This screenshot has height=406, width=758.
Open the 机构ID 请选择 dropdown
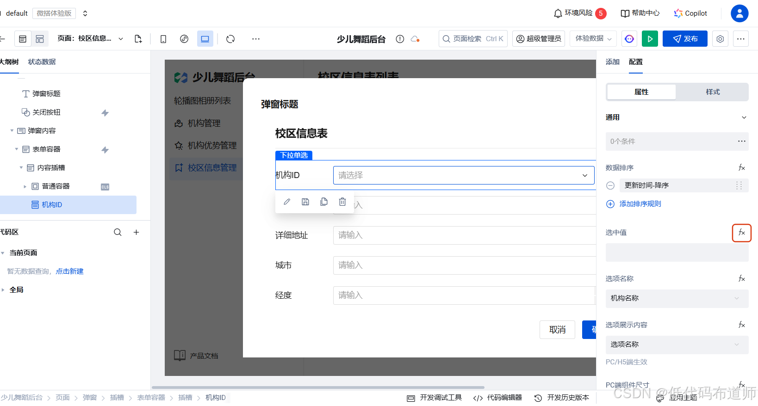(x=464, y=175)
